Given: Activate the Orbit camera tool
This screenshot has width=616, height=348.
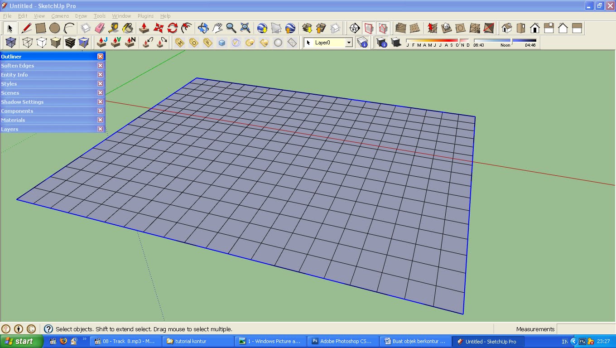Looking at the screenshot, I should [203, 28].
